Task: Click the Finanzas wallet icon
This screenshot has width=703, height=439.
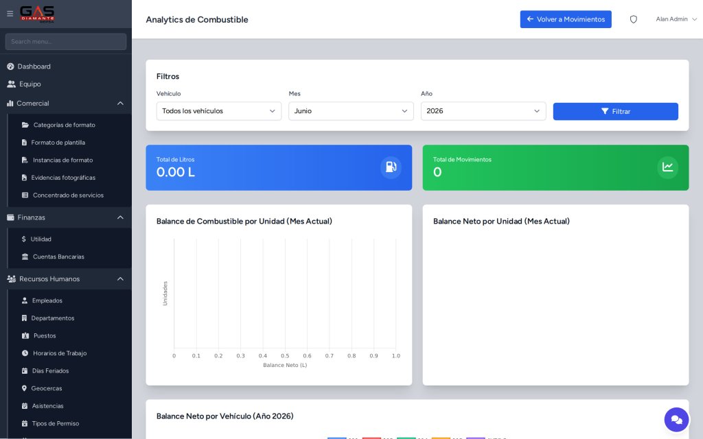Action: (x=10, y=217)
